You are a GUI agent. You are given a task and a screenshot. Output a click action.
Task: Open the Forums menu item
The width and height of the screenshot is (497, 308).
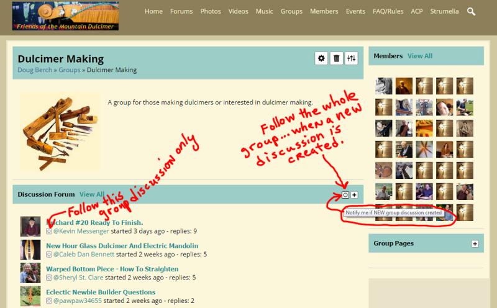(181, 11)
